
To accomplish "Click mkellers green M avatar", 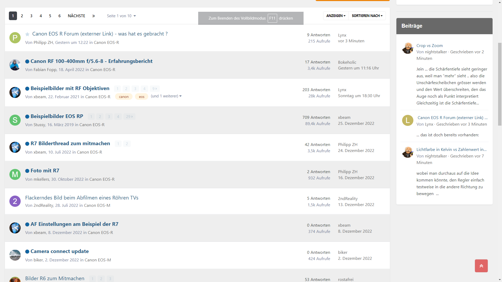I will [15, 174].
